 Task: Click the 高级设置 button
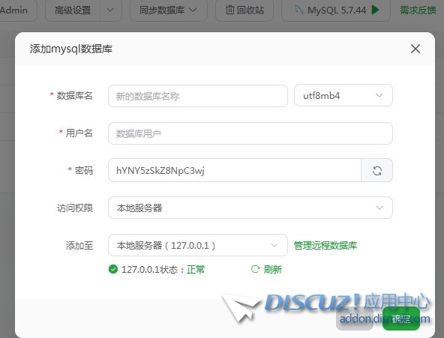[73, 10]
